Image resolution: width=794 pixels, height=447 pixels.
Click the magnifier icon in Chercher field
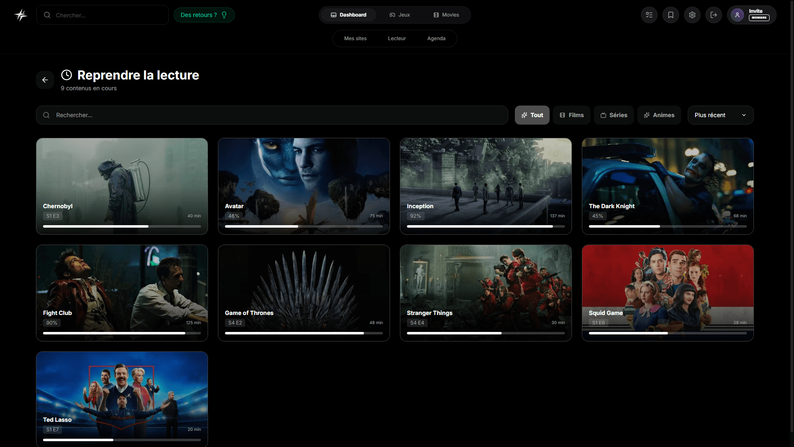(47, 15)
